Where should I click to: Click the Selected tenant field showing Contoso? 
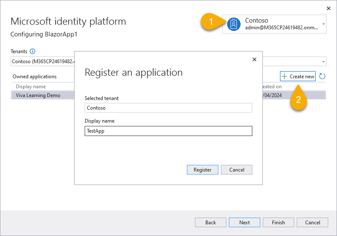[x=168, y=108]
